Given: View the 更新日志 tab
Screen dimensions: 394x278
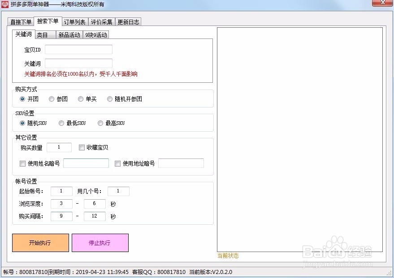Looking at the screenshot, I should click(129, 21).
